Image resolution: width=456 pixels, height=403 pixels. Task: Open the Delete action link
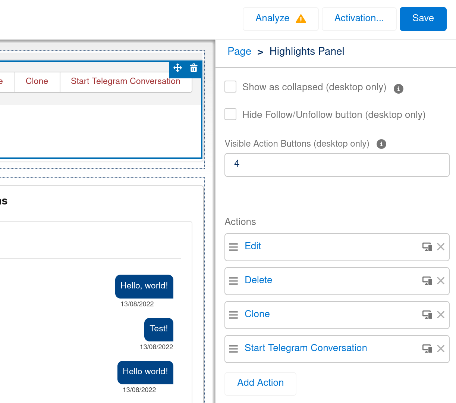click(258, 280)
